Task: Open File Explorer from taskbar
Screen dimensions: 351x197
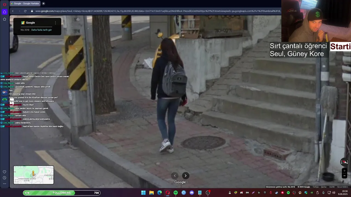Action: pyautogui.click(x=151, y=193)
